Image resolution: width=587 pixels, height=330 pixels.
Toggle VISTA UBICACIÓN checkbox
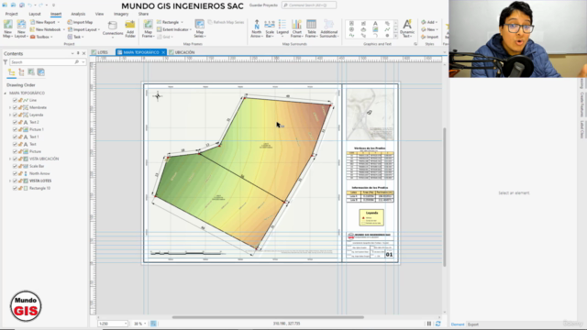(15, 159)
